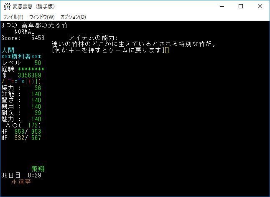This screenshot has width=270, height=197.
Task: Close the game window
Action: tap(260, 7)
